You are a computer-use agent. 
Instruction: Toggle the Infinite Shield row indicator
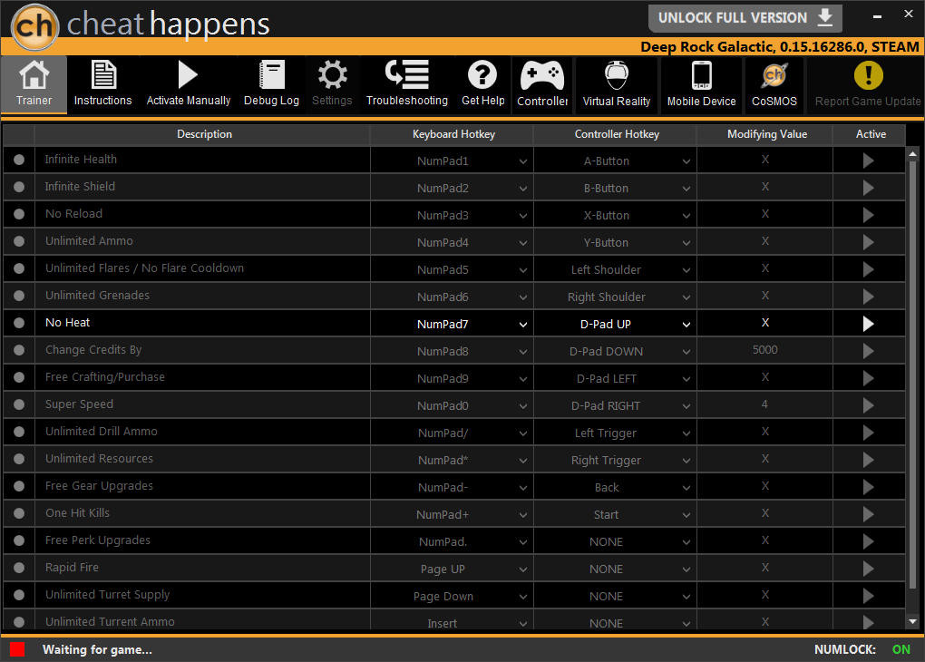click(19, 187)
